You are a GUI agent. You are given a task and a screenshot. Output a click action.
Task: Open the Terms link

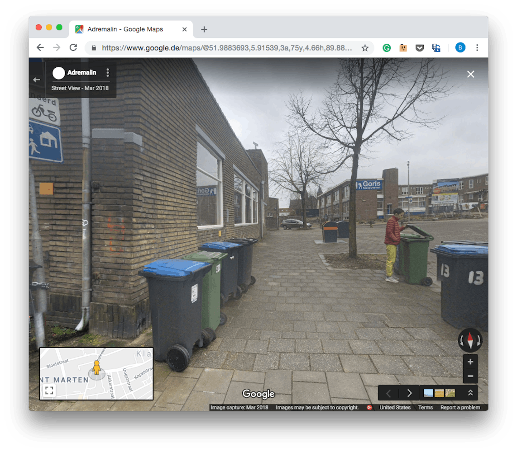[425, 407]
